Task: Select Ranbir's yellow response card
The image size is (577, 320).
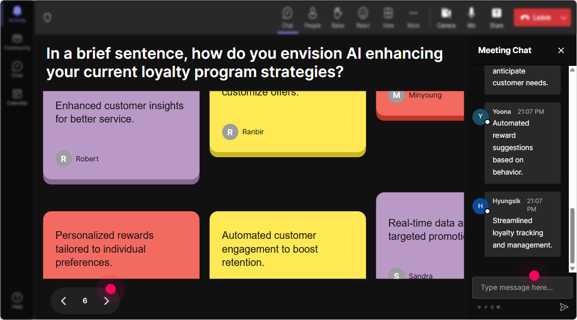Action: tap(288, 124)
